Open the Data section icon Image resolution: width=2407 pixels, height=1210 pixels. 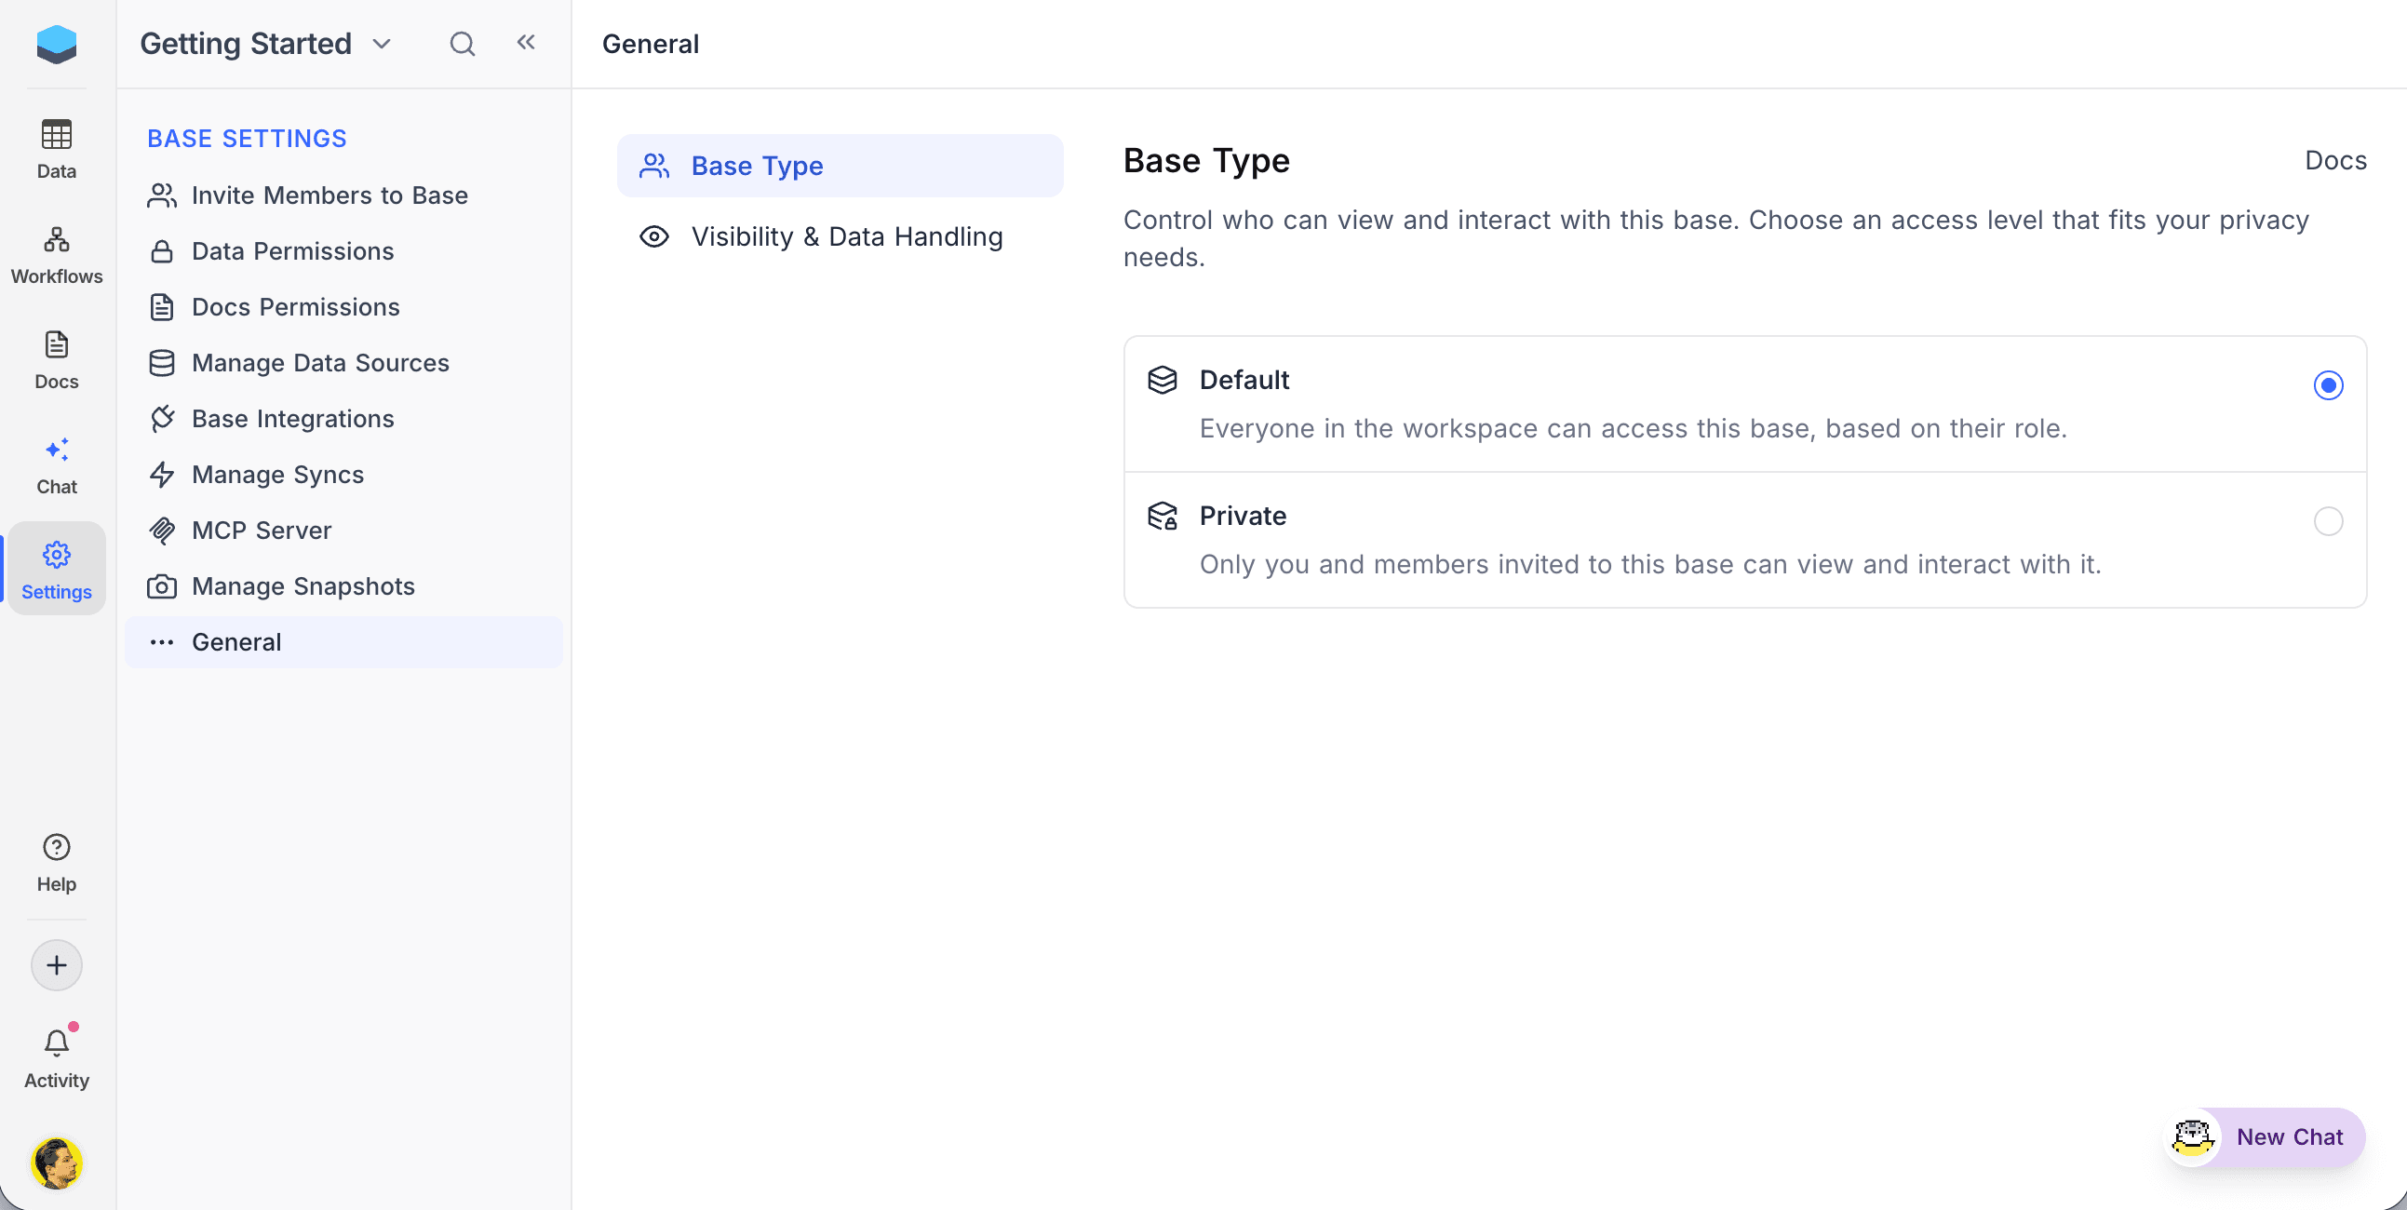(56, 136)
